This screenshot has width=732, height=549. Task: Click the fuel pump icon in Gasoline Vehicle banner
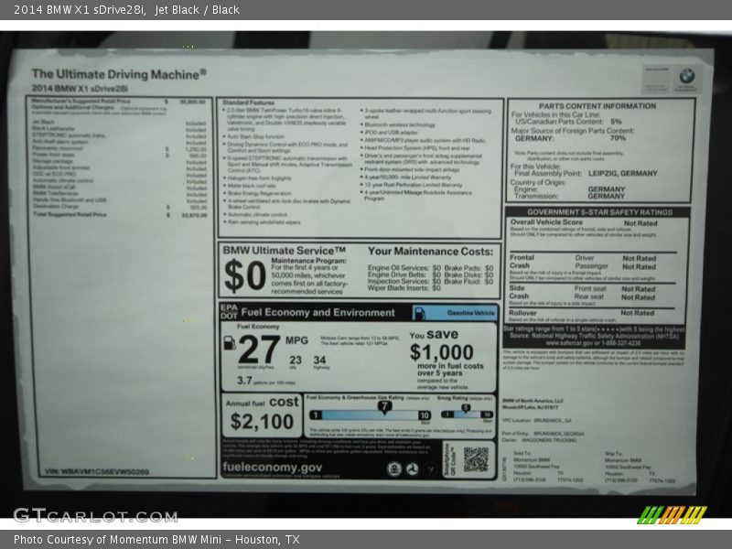click(419, 313)
